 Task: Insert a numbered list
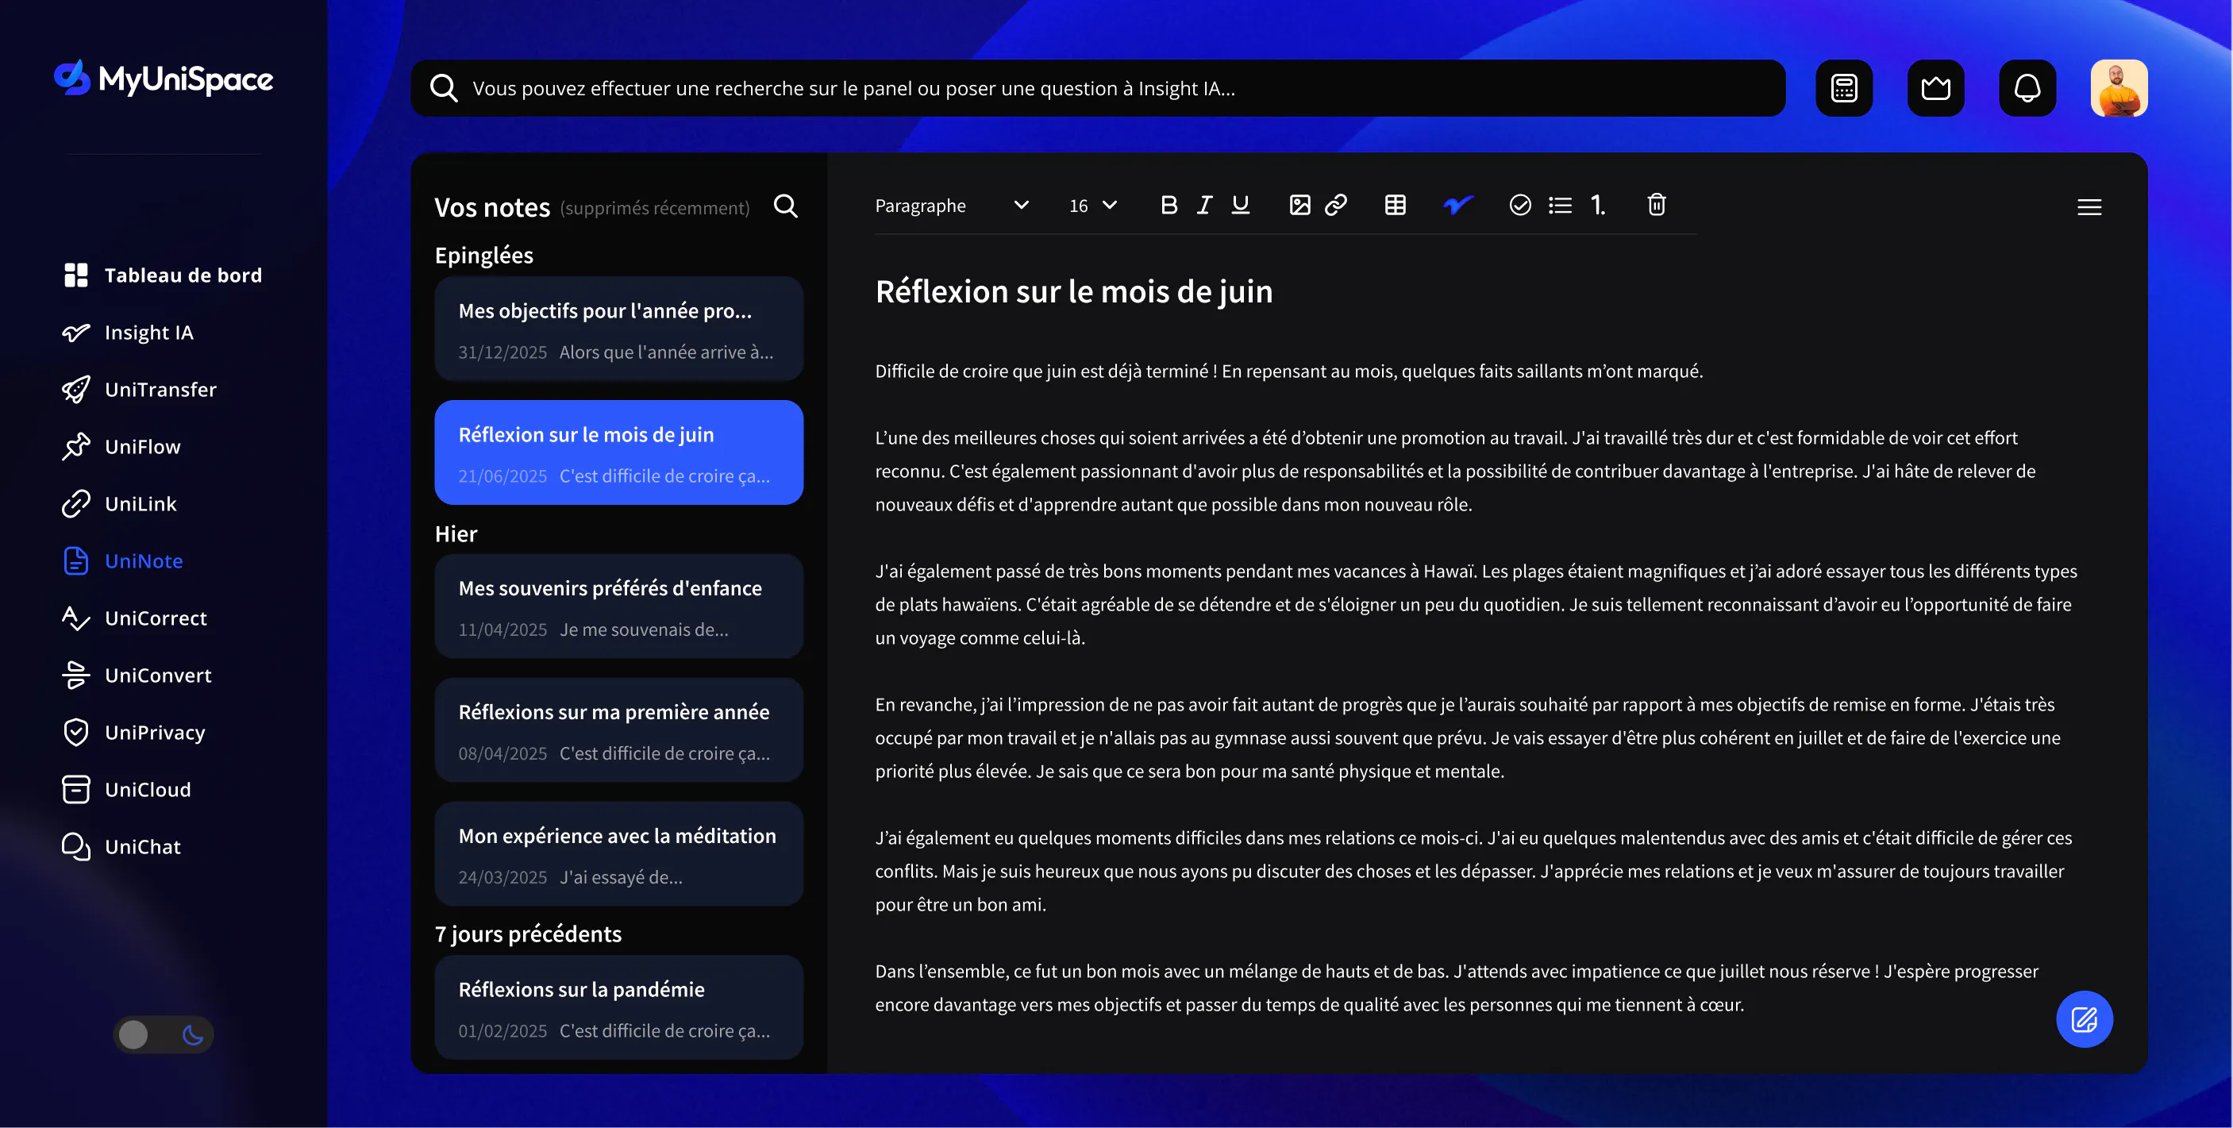click(x=1598, y=205)
